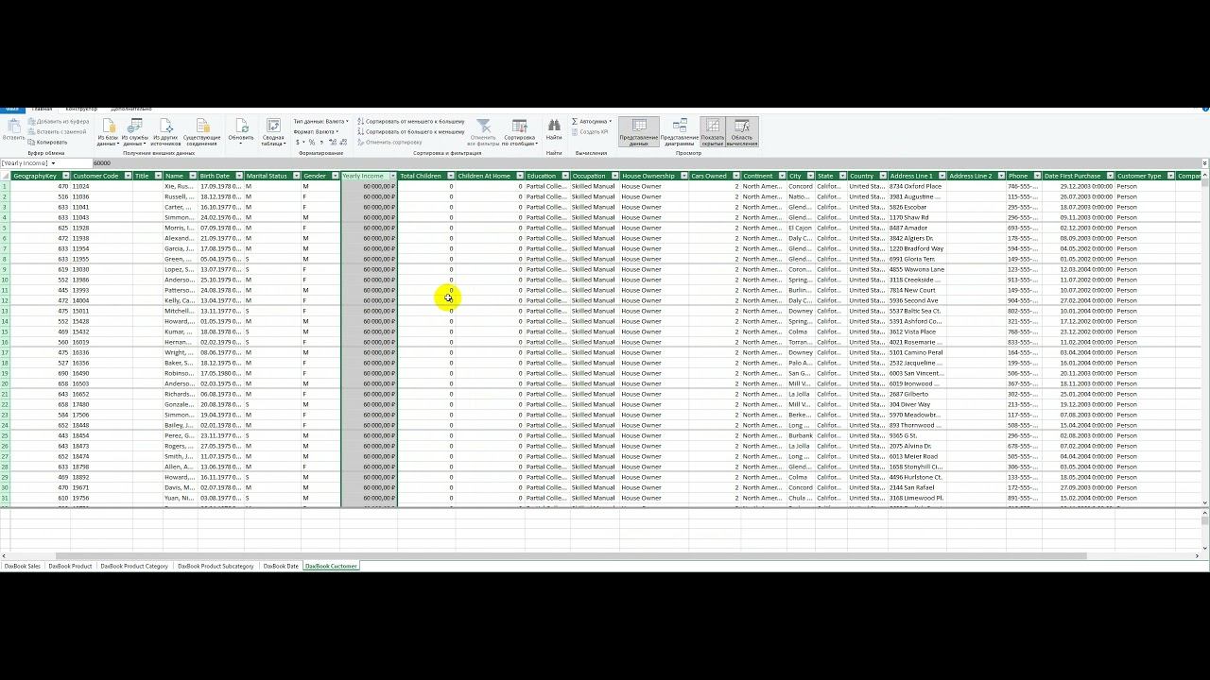Open filter dropdown for GeographyKey column
The width and height of the screenshot is (1210, 680).
pyautogui.click(x=65, y=176)
